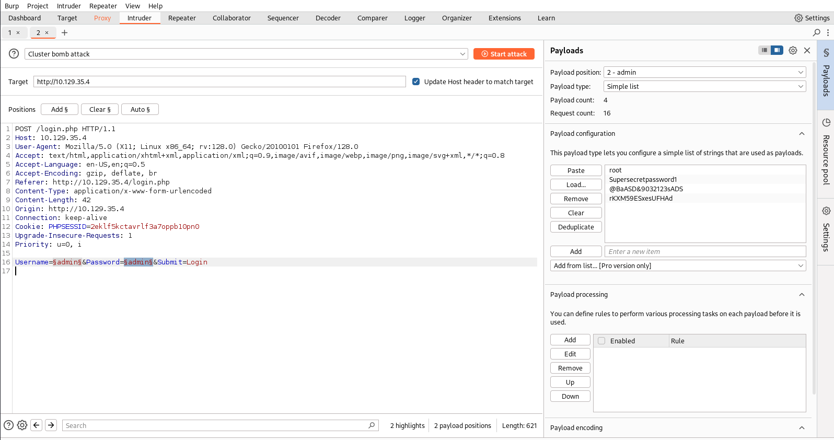Uncheck Update Host header to match target
The height and width of the screenshot is (440, 834).
416,82
